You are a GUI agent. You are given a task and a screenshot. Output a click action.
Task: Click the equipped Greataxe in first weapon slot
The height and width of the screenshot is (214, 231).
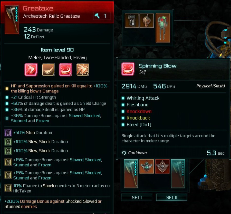(131, 174)
